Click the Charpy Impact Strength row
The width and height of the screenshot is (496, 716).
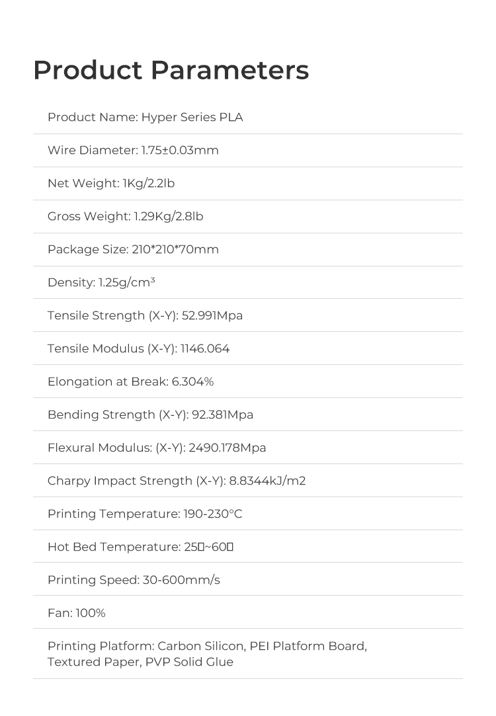(177, 481)
